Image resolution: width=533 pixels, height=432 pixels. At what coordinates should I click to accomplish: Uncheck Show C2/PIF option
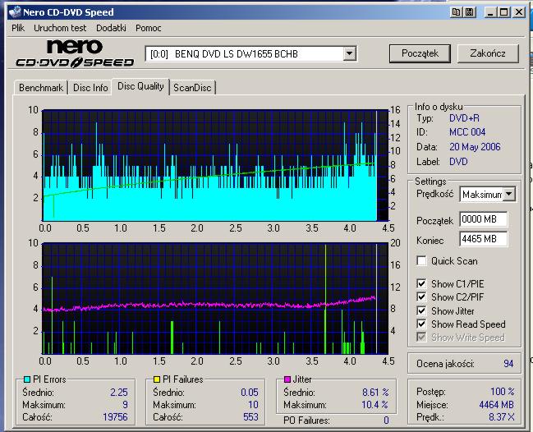point(421,296)
